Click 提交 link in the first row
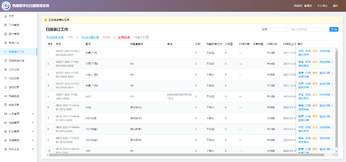 (x=315, y=51)
